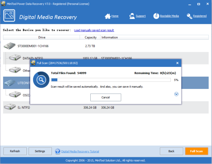Cancel the running full scan
212x164 pixels.
click(x=106, y=98)
